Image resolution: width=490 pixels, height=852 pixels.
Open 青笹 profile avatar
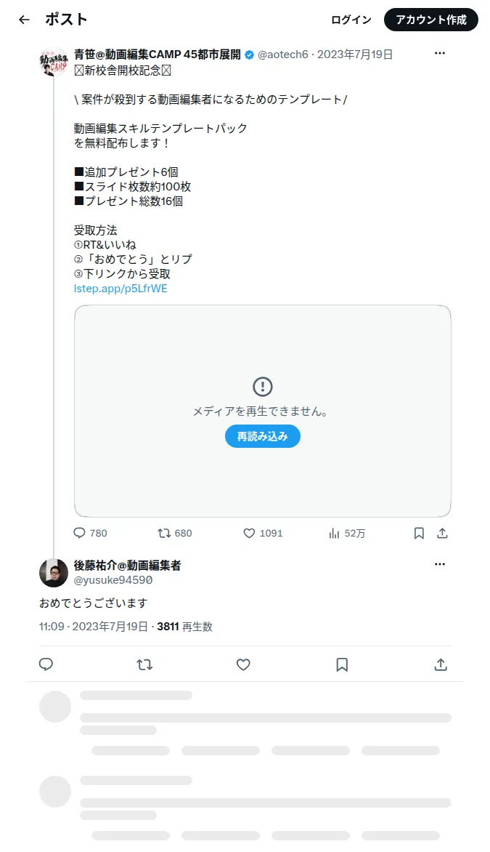click(54, 61)
